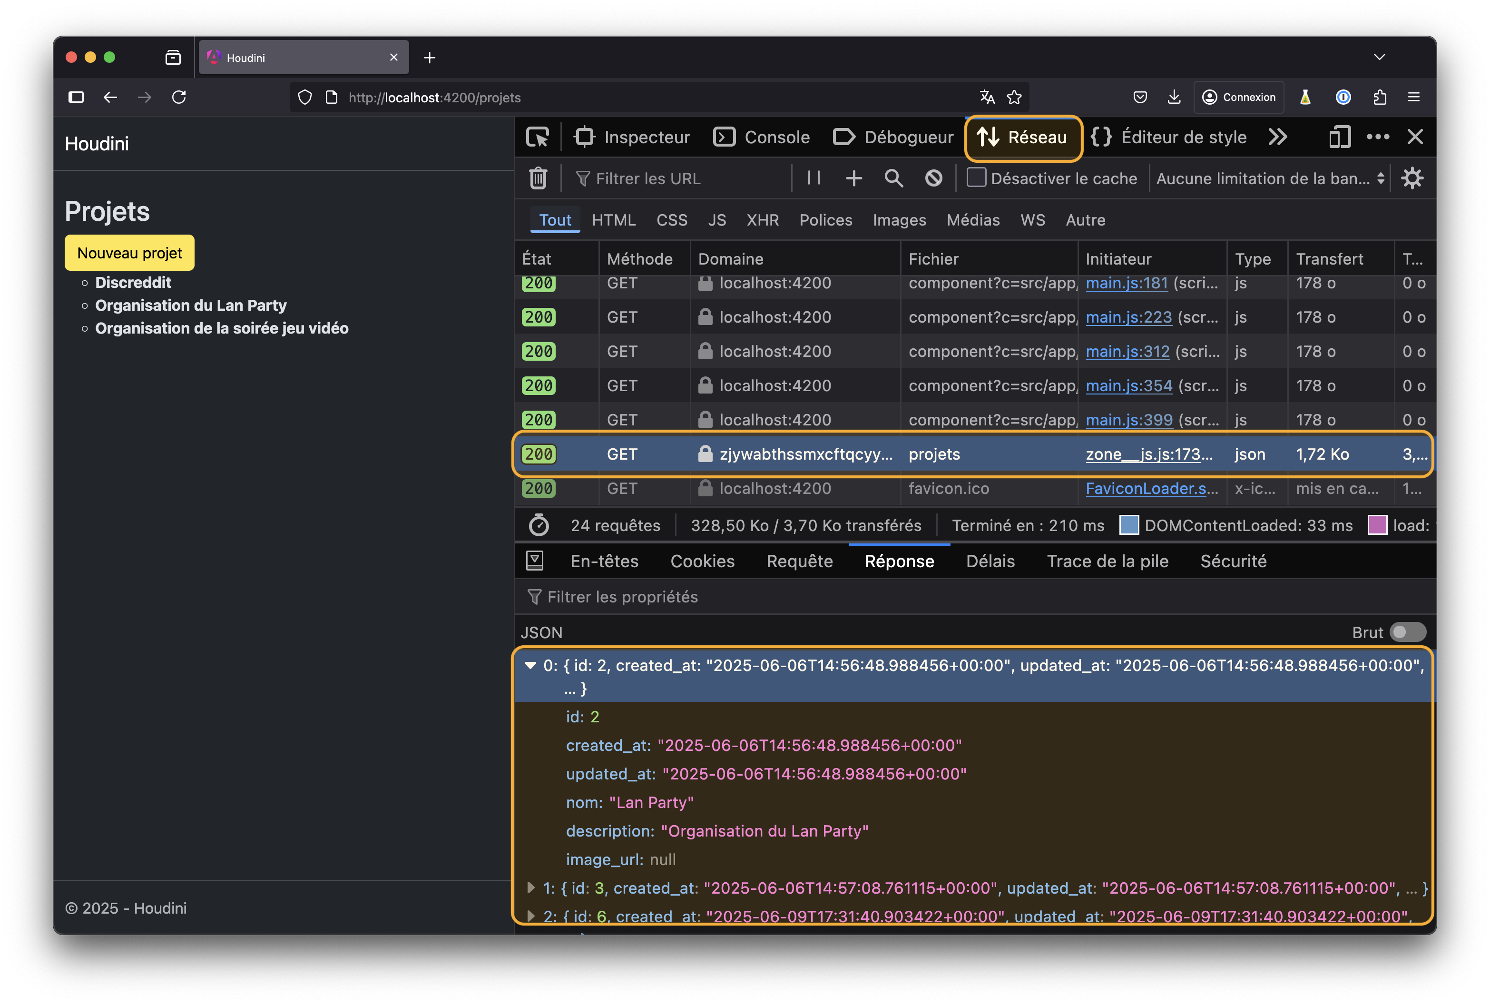Collapse JSON item 0
This screenshot has height=1005, width=1490.
click(x=530, y=665)
